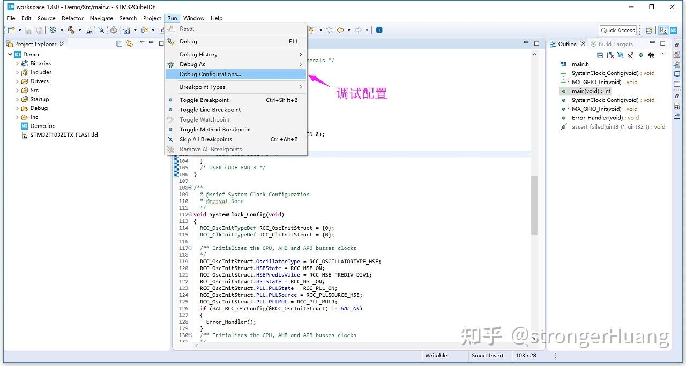Collapse all folders via Project Explorer toolbar icon

[x=119, y=43]
